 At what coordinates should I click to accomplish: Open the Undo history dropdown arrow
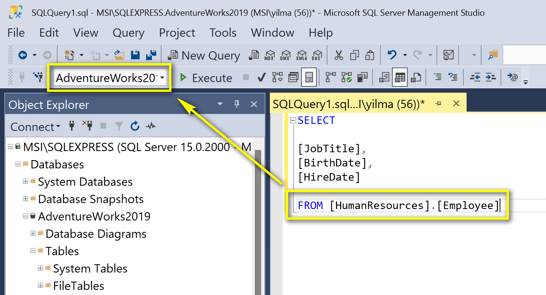click(405, 55)
